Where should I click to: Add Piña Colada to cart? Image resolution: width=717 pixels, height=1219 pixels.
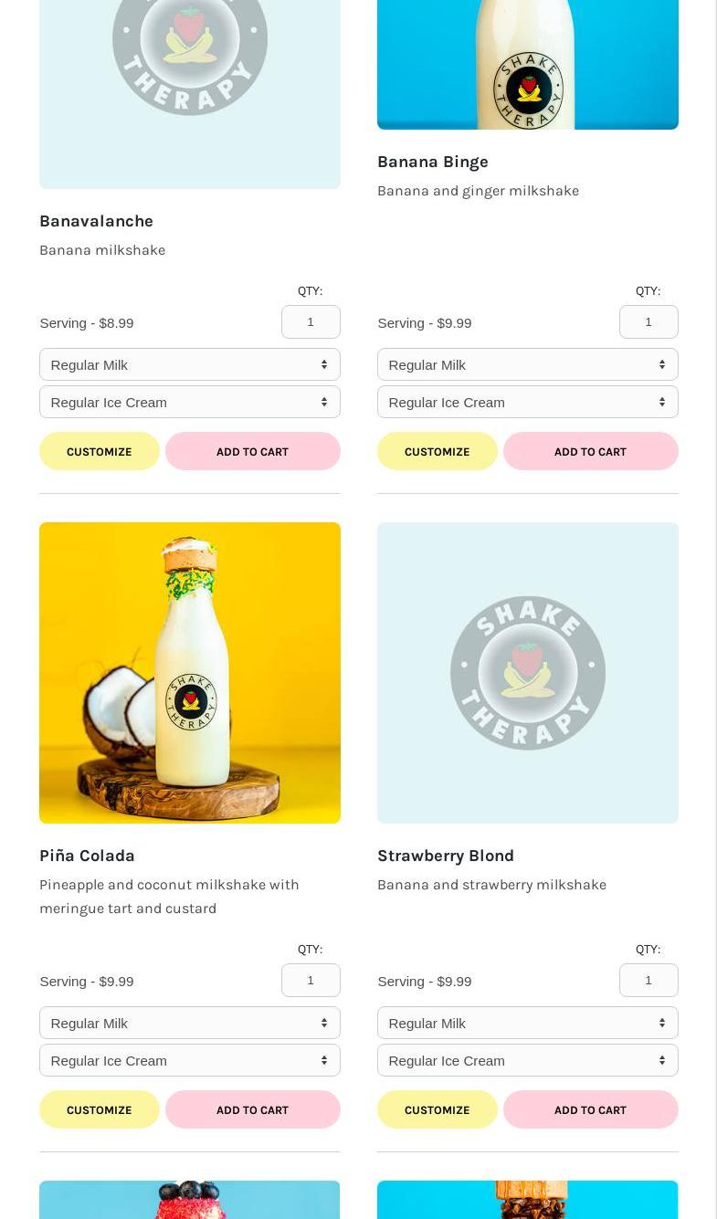[252, 1109]
